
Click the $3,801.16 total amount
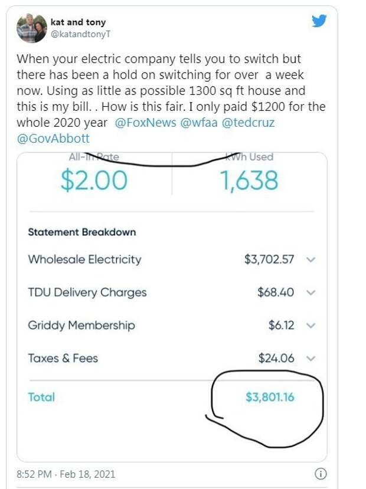point(270,397)
